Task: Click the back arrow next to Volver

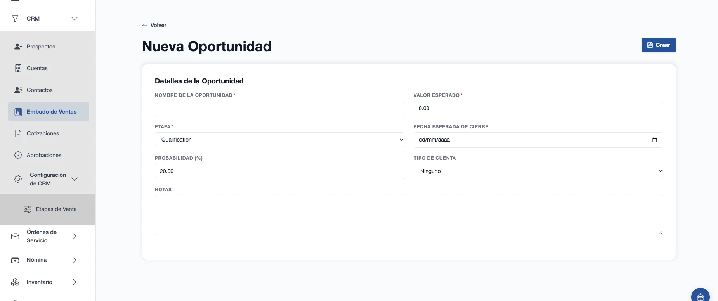Action: [x=145, y=25]
